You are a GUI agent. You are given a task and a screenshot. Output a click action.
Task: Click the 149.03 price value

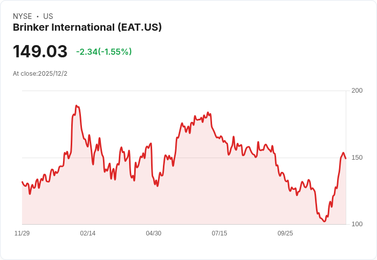[40, 51]
